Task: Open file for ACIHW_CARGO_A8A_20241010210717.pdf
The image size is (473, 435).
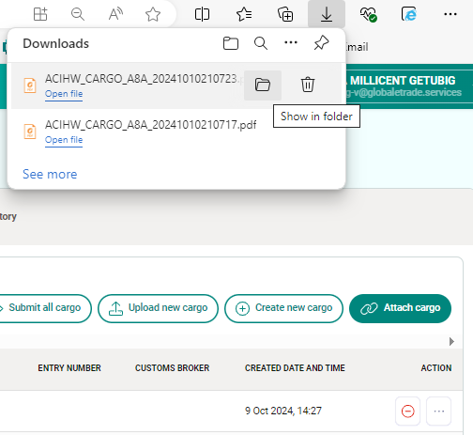Action: [x=64, y=140]
